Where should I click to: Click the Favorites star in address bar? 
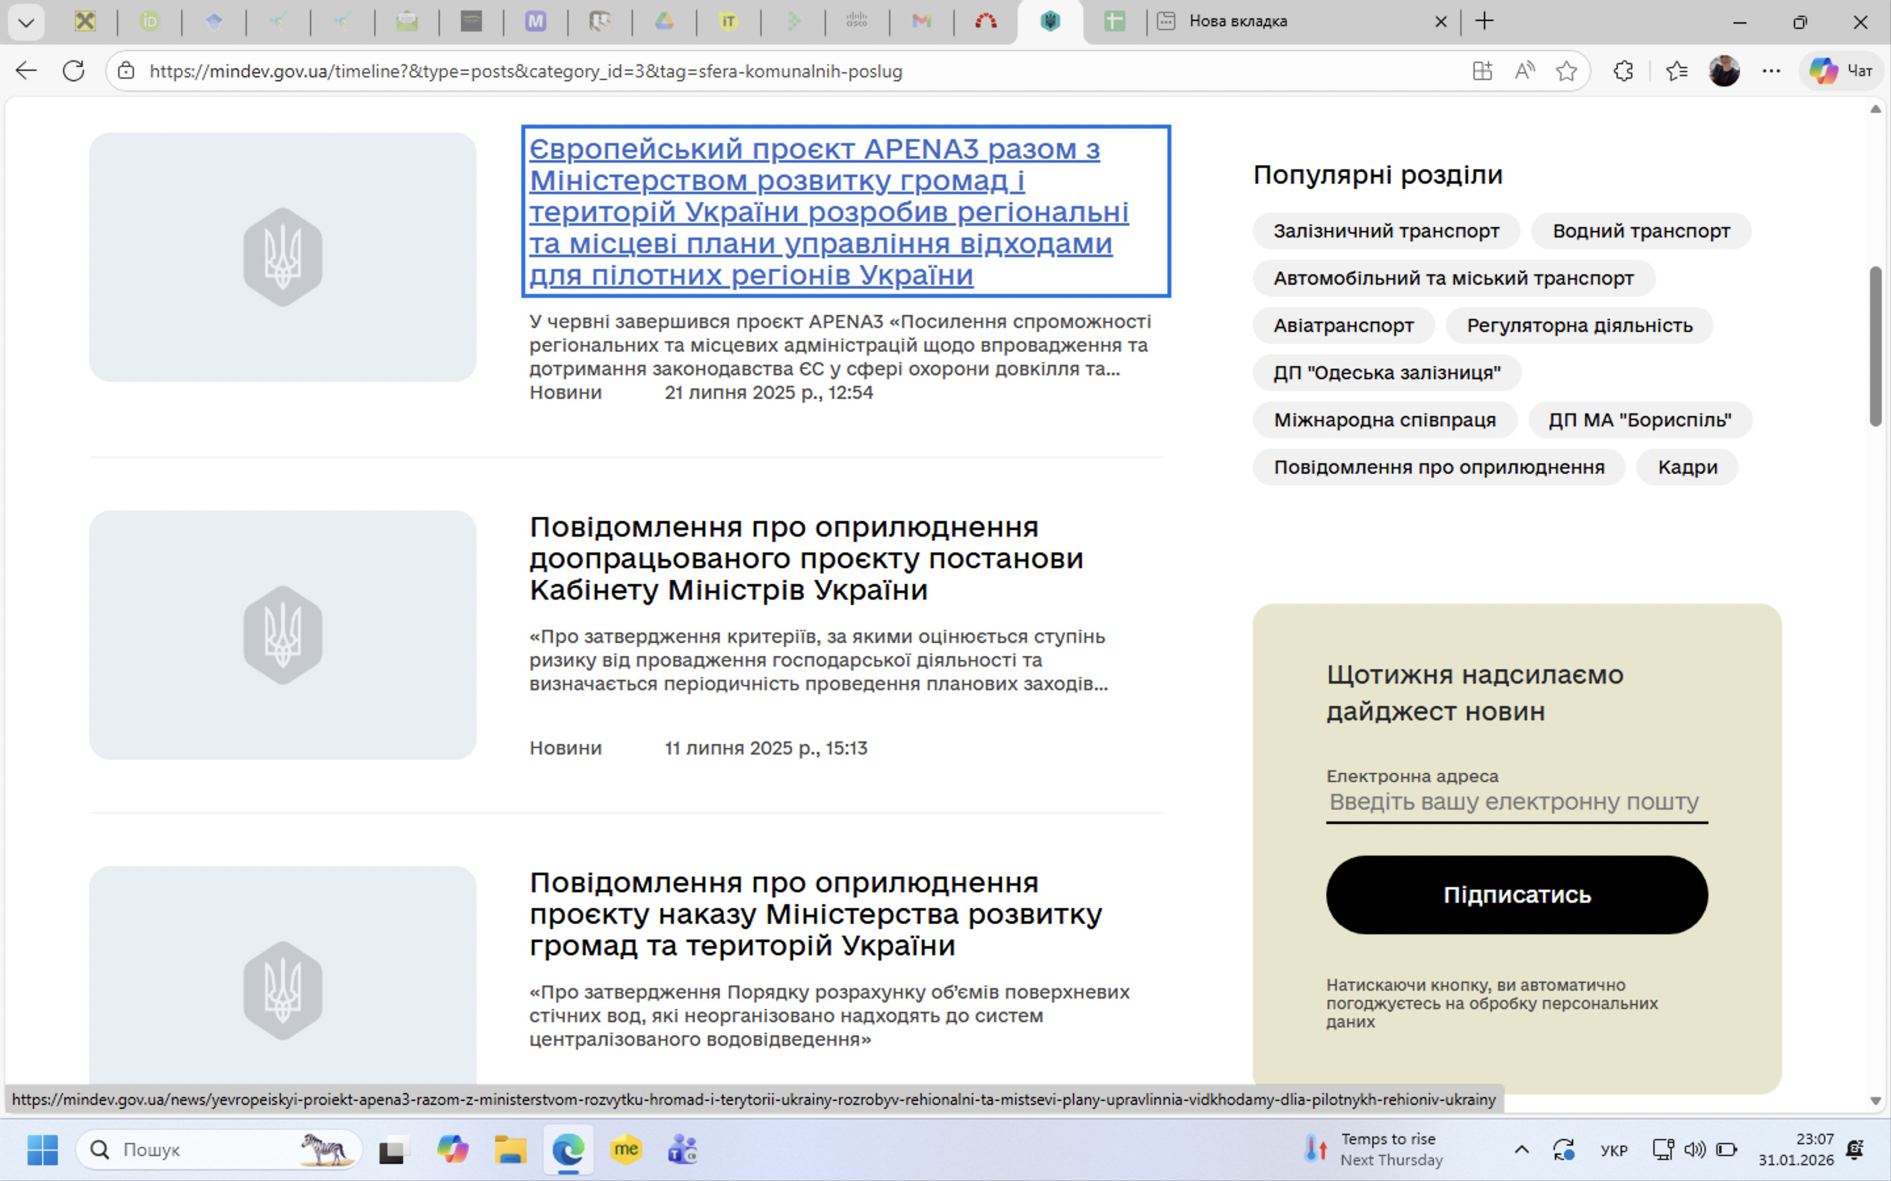coord(1566,71)
